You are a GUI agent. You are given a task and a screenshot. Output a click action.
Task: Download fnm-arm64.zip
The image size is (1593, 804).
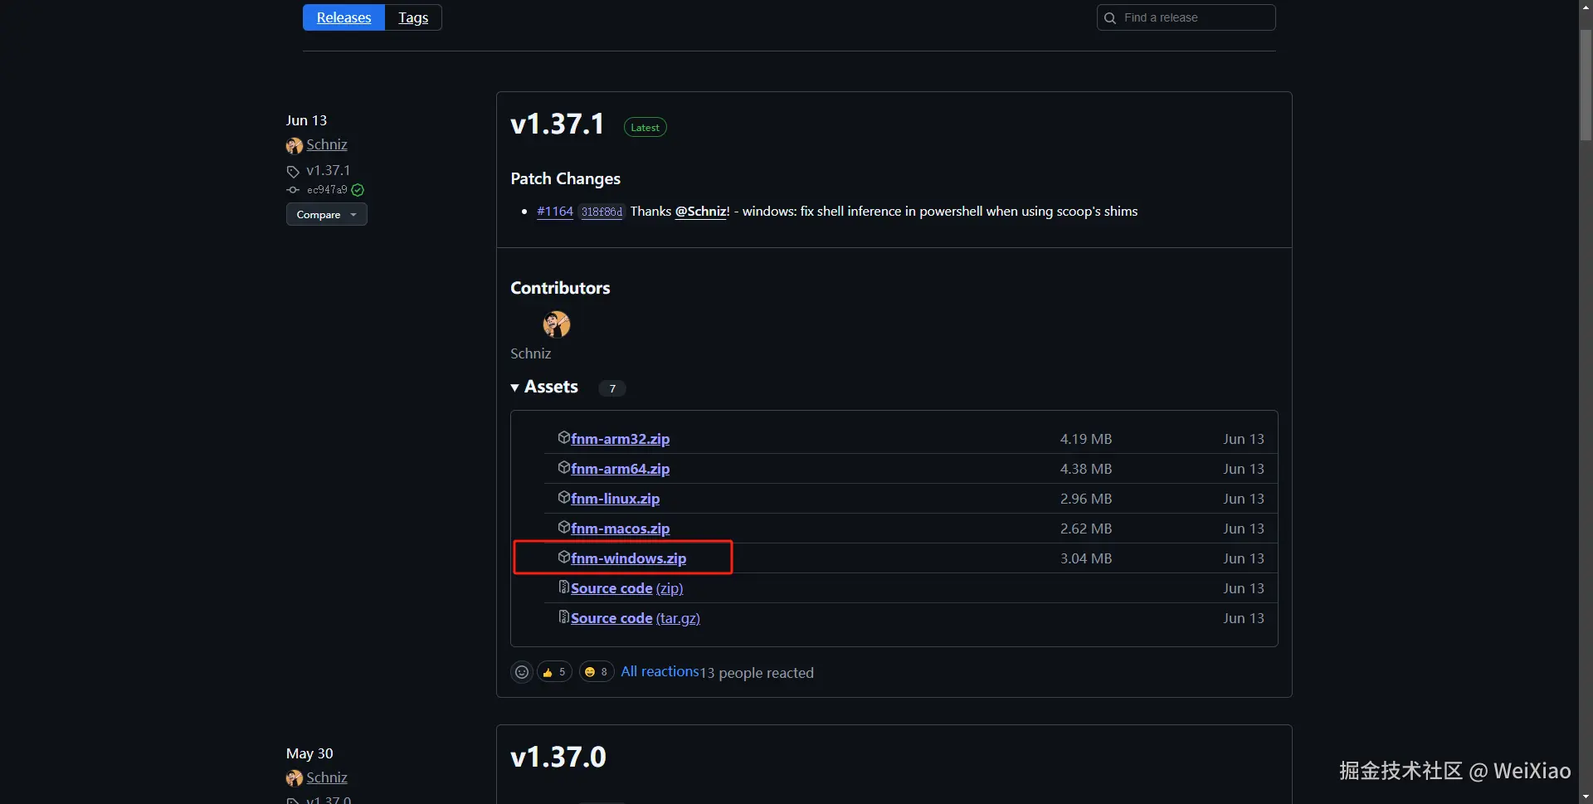(620, 469)
